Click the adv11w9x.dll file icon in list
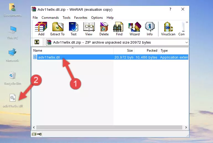This screenshot has height=143, width=213. [x=35, y=57]
